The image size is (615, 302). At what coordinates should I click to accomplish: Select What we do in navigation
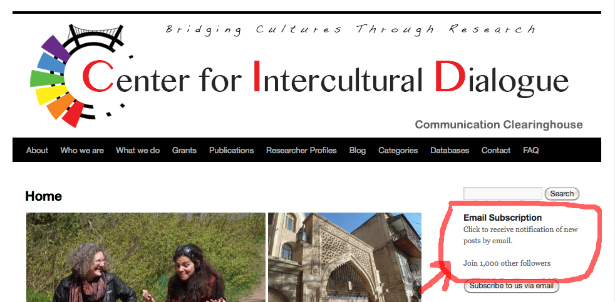point(138,151)
